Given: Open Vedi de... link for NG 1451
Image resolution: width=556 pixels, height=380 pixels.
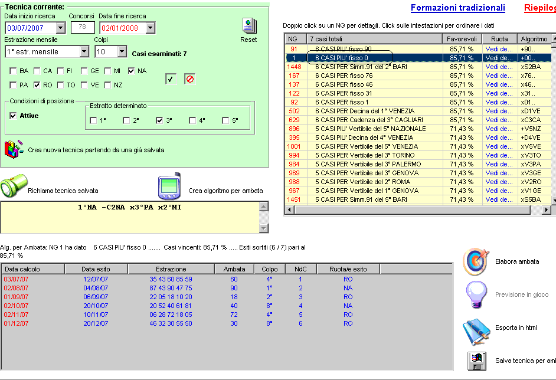Looking at the screenshot, I should tap(499, 200).
